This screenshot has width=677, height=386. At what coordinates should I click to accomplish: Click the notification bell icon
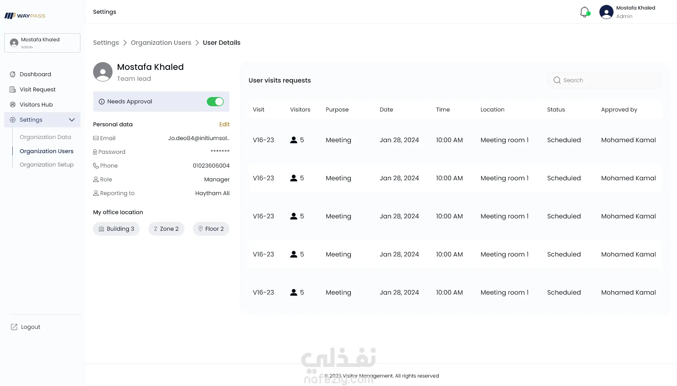pos(584,12)
